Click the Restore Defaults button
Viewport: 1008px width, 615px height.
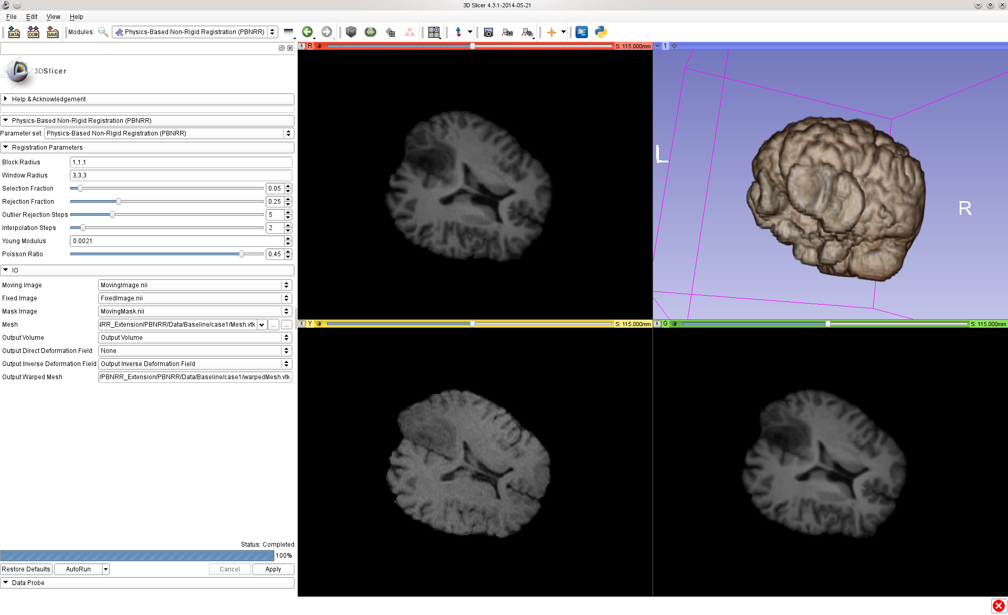[x=26, y=569]
